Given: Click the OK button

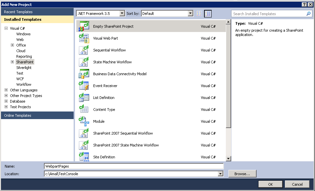Looking at the screenshot, I should 270,184.
